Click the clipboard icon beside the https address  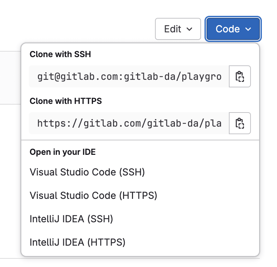pyautogui.click(x=240, y=123)
